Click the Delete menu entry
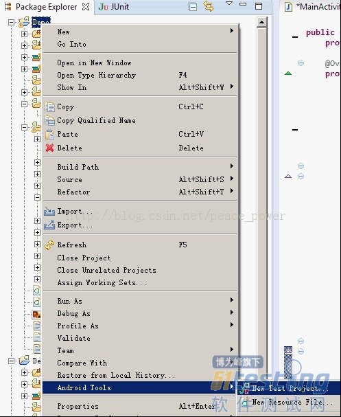 (x=141, y=148)
